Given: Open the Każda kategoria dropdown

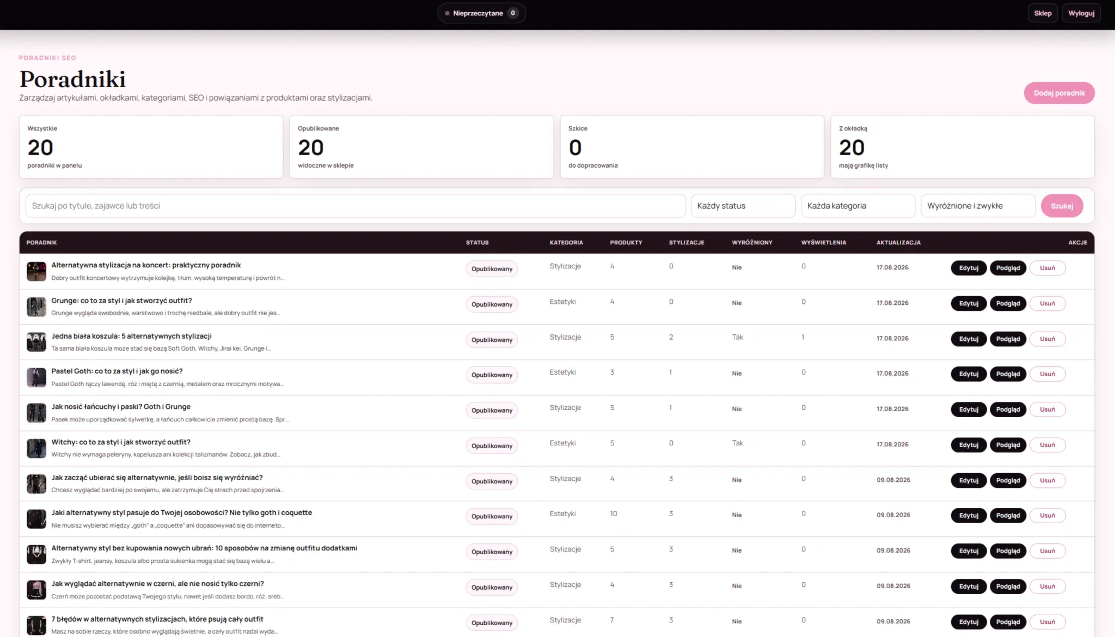Looking at the screenshot, I should (858, 206).
